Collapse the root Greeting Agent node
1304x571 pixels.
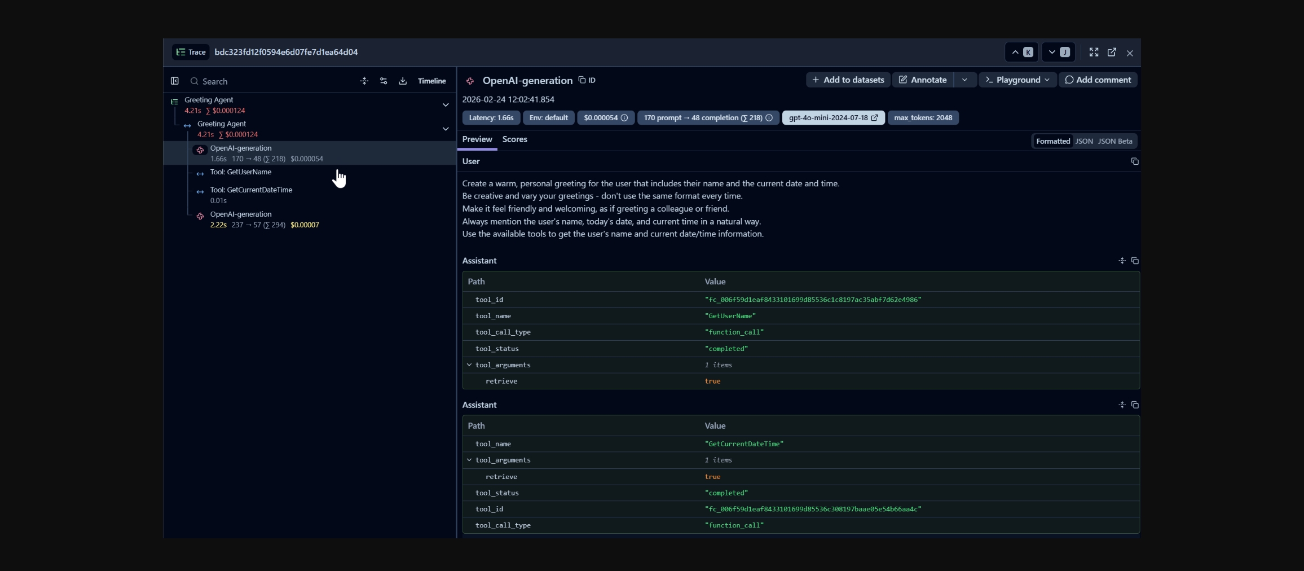tap(446, 105)
